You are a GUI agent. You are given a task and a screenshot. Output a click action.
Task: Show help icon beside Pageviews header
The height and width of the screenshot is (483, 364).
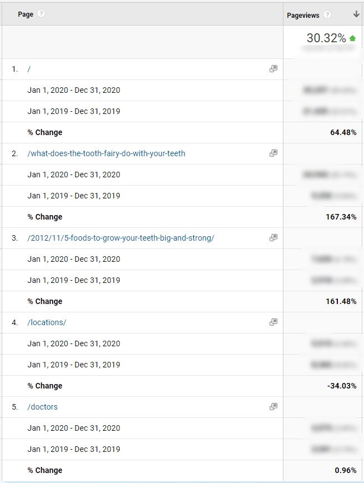(328, 14)
